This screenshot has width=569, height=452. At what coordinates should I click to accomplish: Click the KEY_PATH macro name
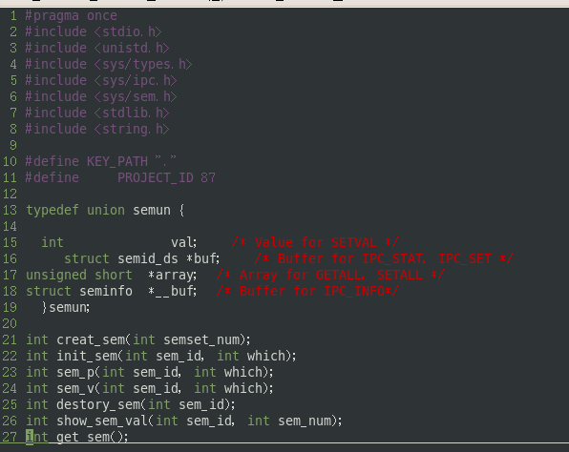(x=117, y=161)
